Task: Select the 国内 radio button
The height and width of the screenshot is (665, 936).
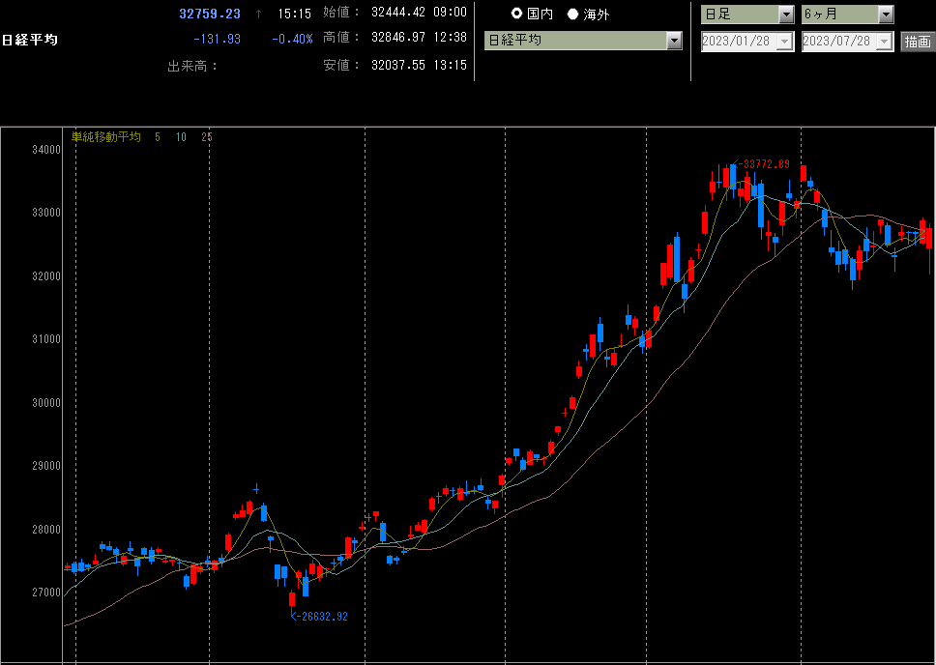Action: tap(517, 14)
